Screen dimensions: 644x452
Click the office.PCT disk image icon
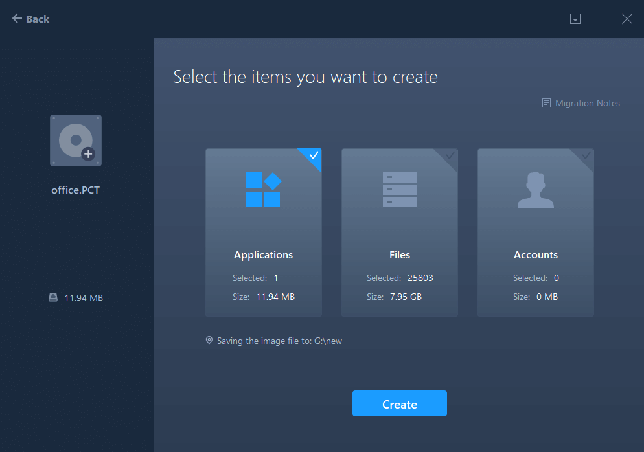coord(75,140)
